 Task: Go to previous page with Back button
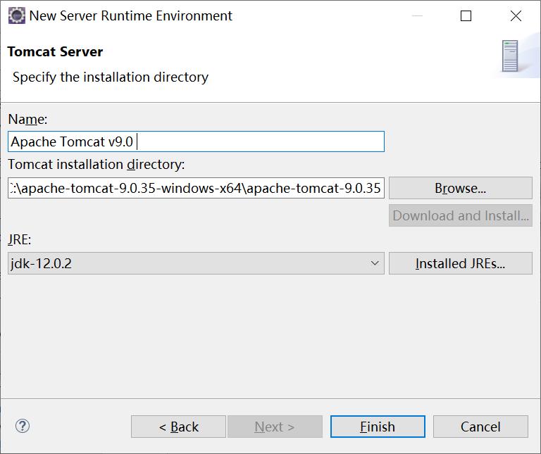178,427
